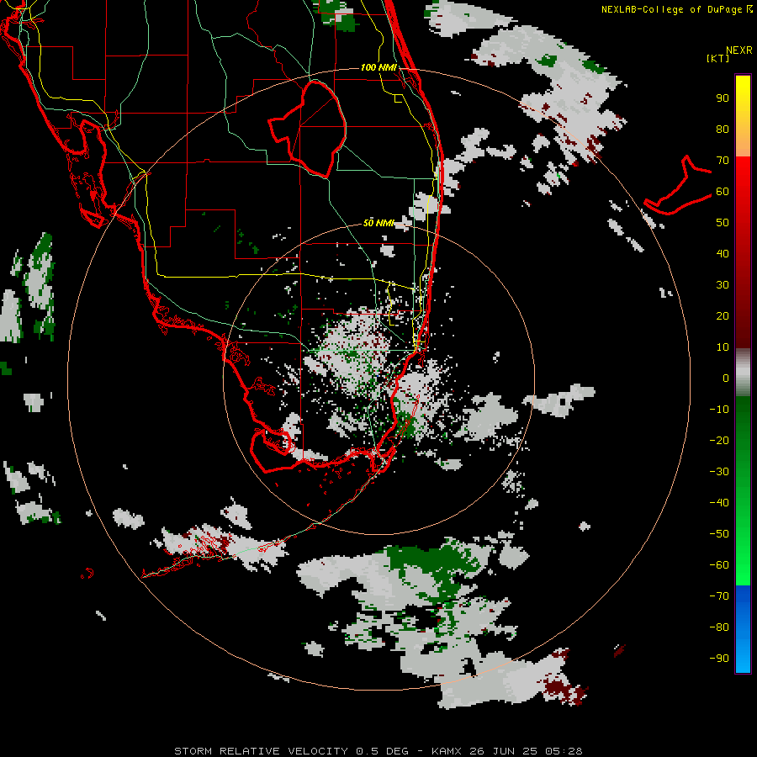The image size is (757, 757).
Task: Click the 100 NMI range ring label
Action: 378,67
